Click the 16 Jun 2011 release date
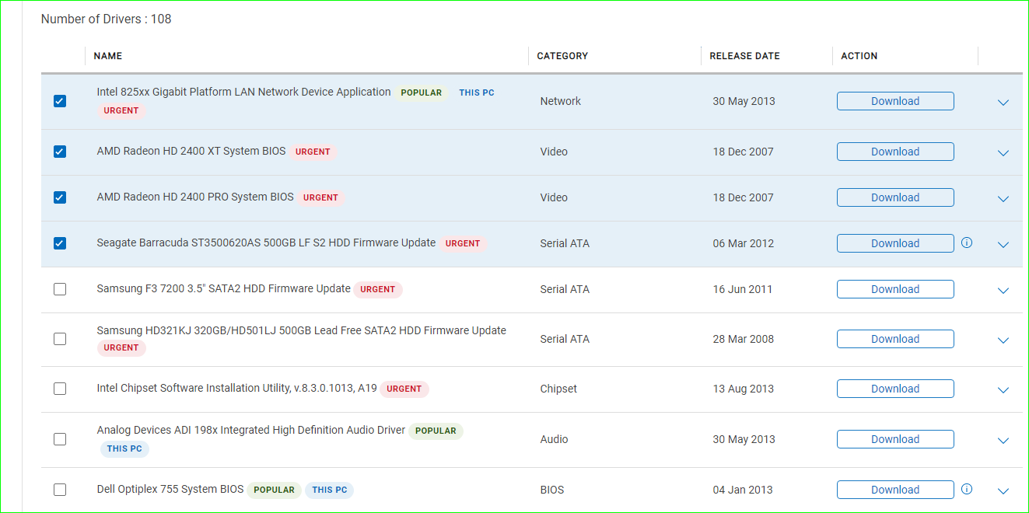The width and height of the screenshot is (1029, 513). coord(743,289)
